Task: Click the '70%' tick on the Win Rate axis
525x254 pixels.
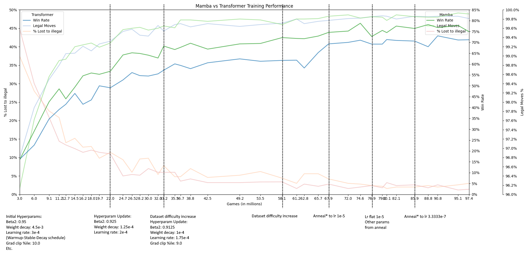Action: [x=476, y=42]
